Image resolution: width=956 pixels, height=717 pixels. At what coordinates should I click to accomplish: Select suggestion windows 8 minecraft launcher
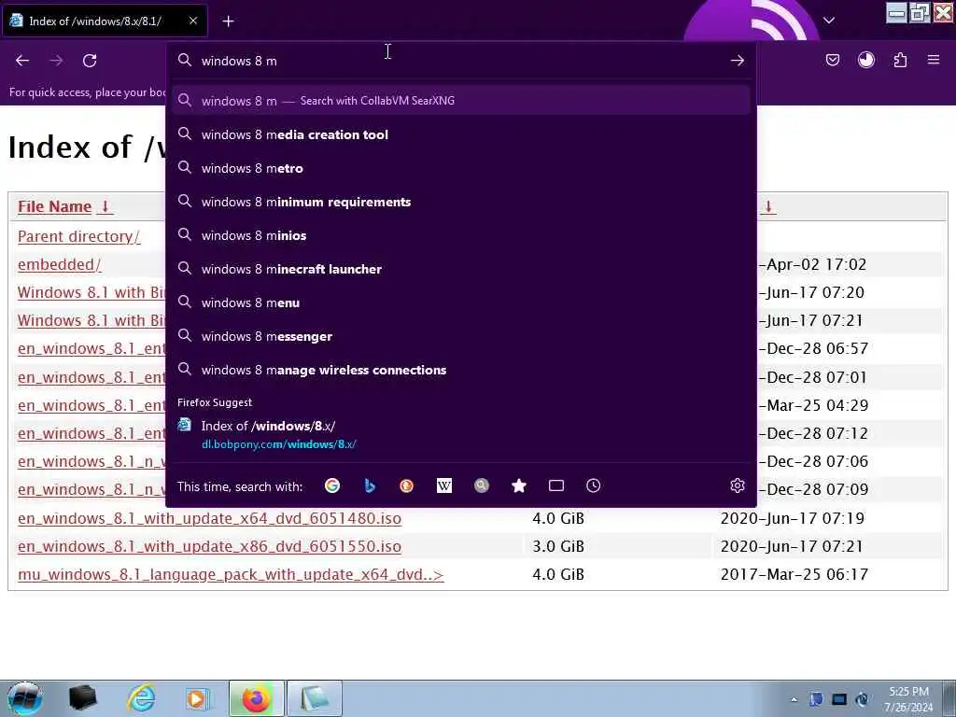click(461, 269)
